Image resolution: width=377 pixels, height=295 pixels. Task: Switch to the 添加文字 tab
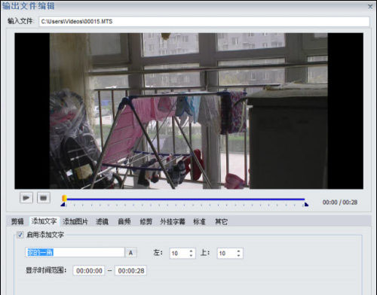(44, 221)
